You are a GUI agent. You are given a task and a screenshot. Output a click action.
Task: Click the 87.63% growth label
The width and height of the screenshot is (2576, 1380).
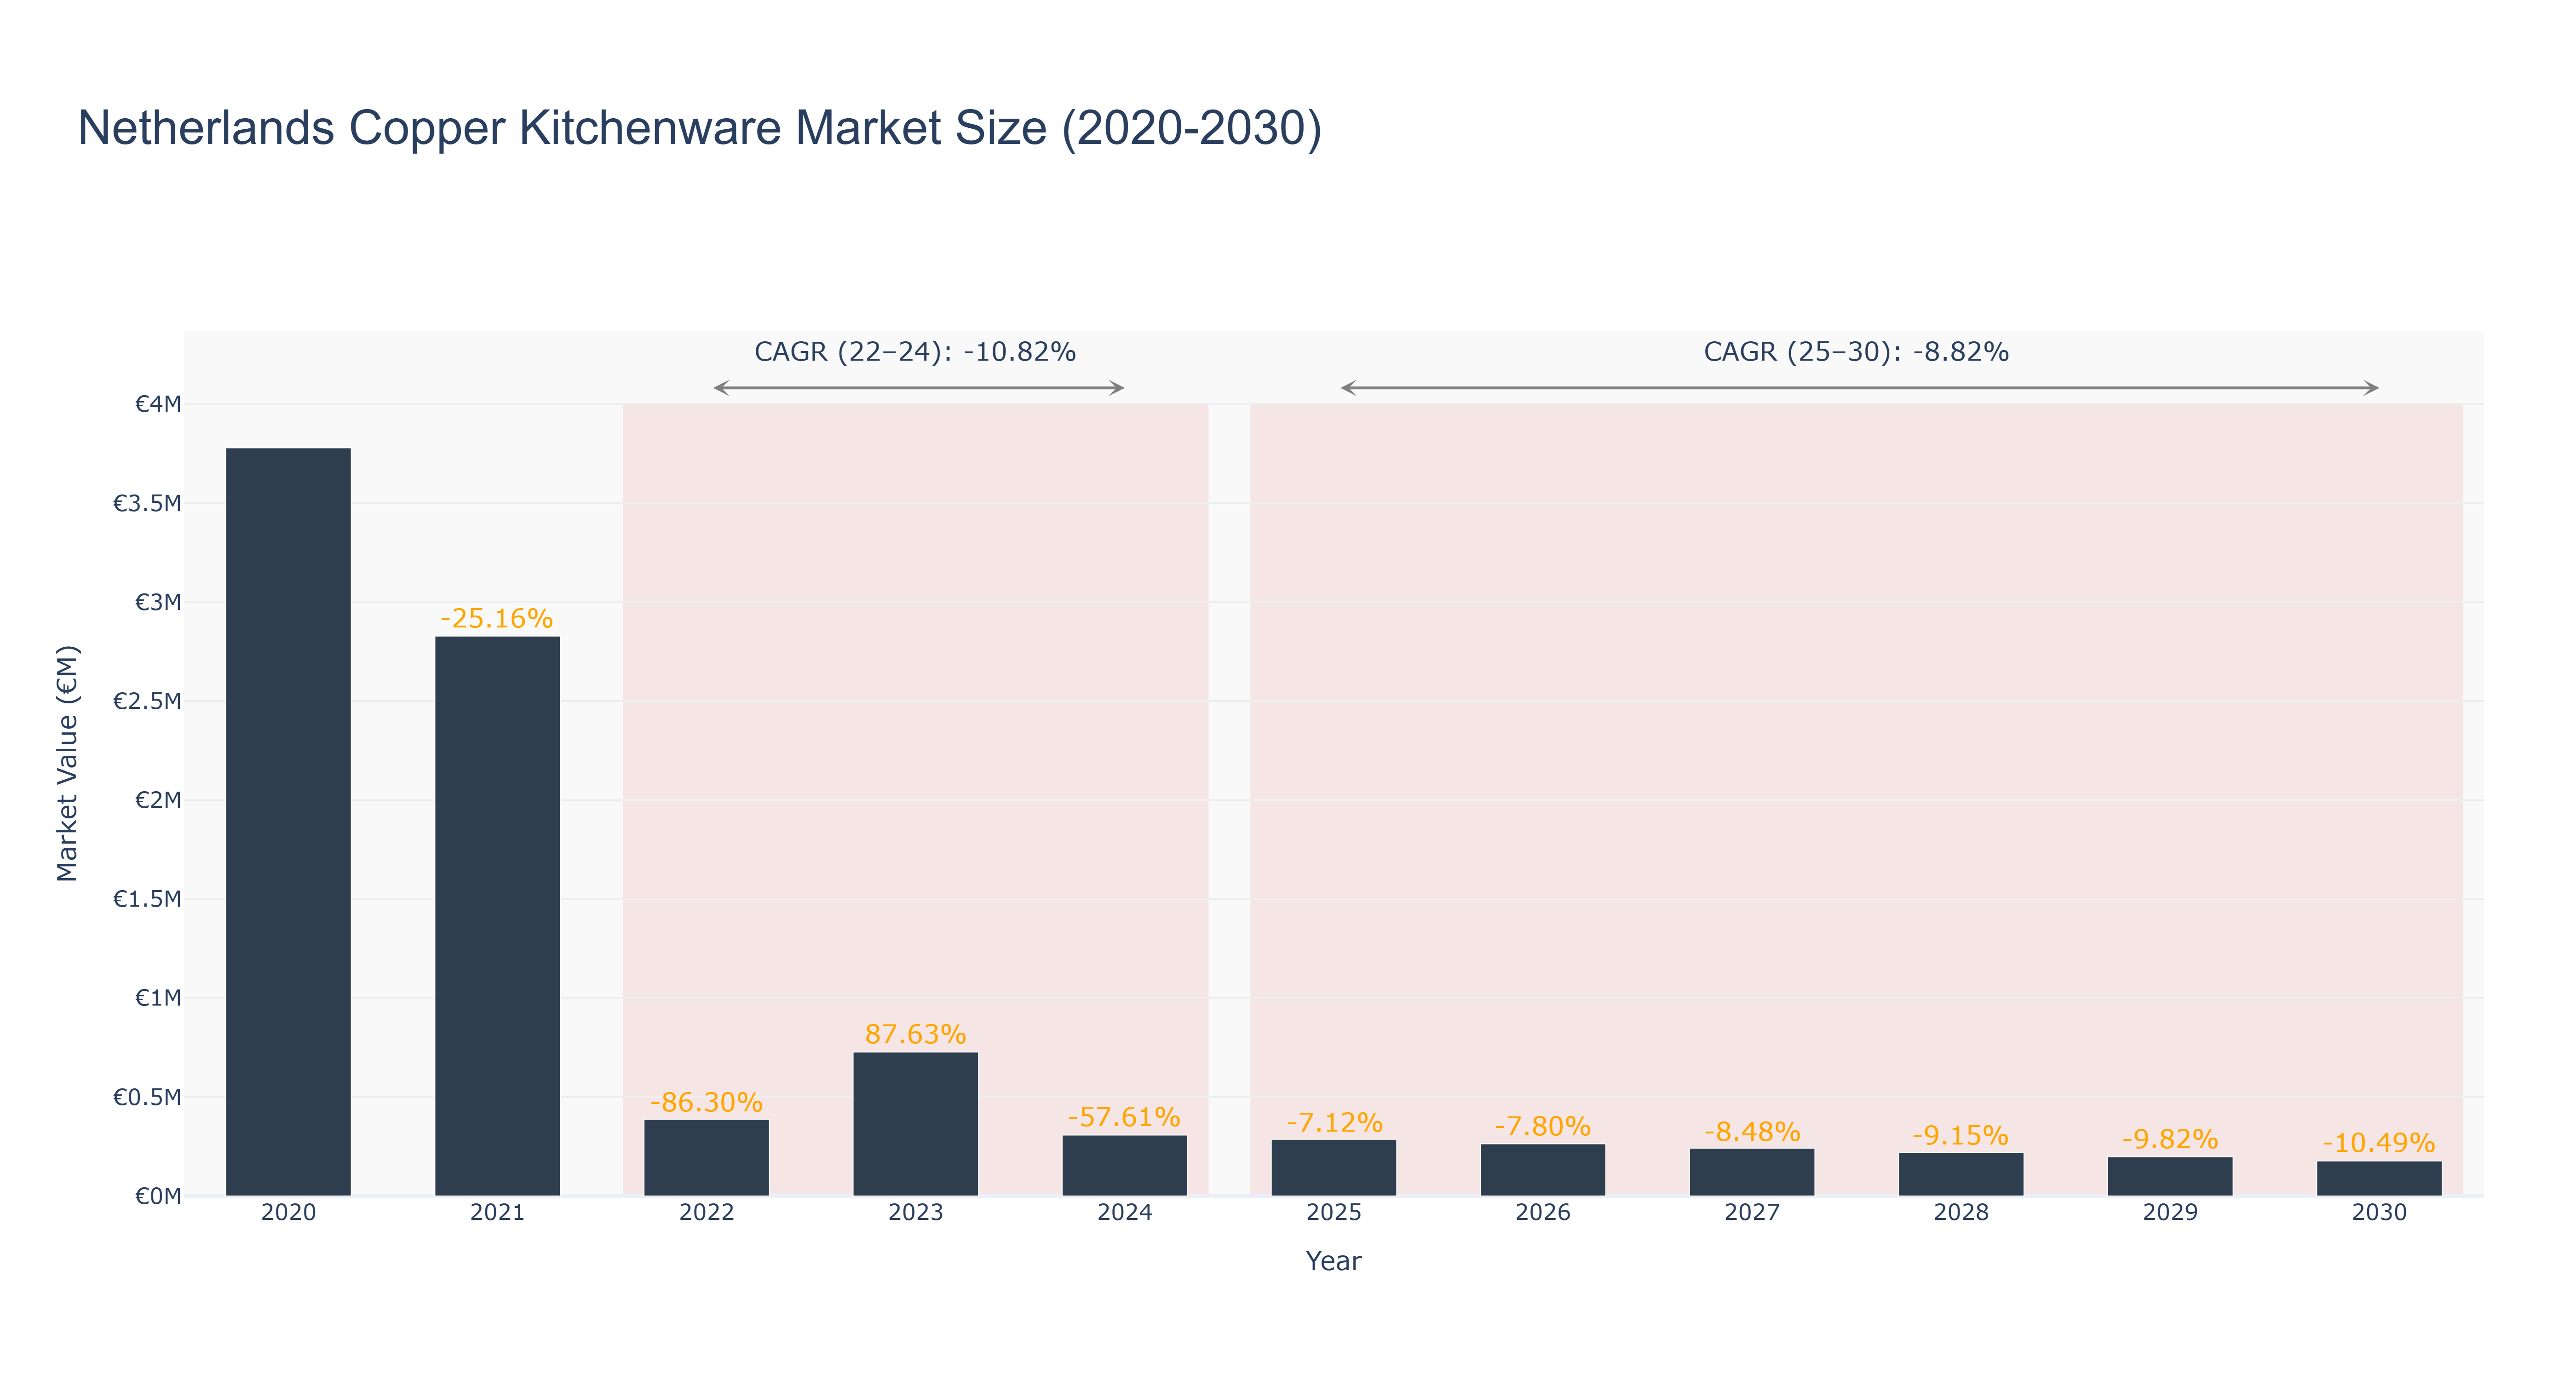[916, 1034]
